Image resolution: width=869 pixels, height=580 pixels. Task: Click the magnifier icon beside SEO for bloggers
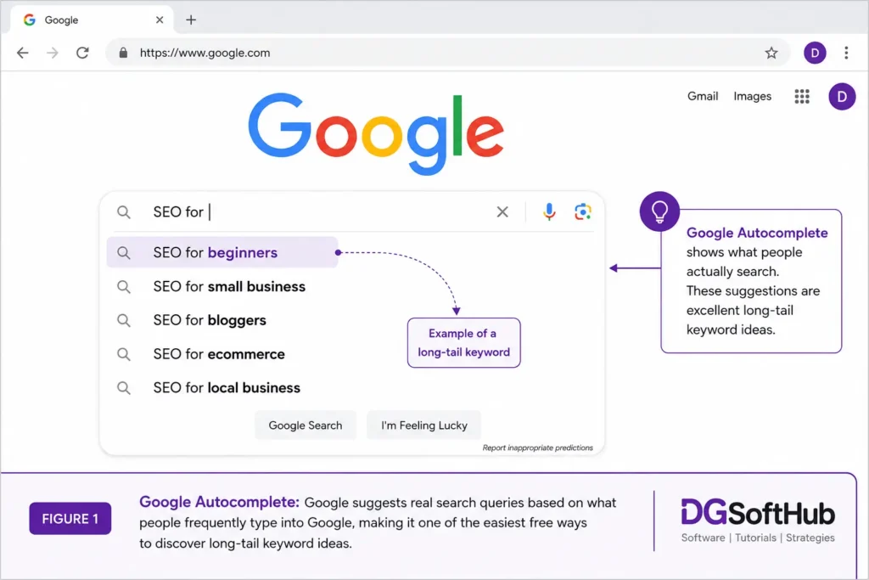pos(124,320)
